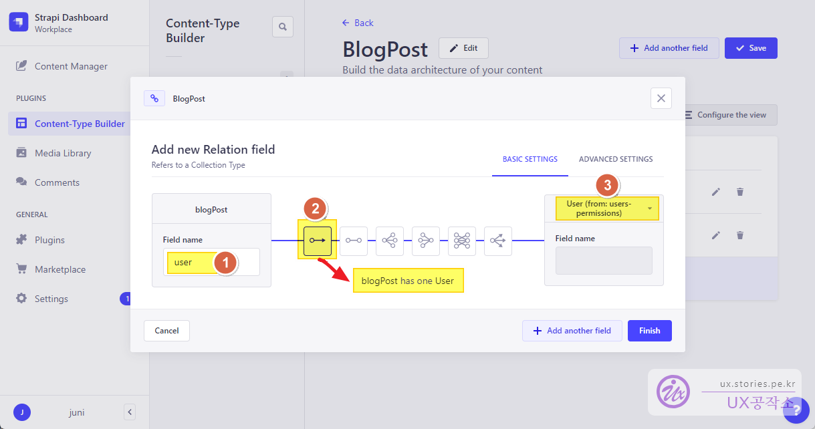The width and height of the screenshot is (815, 429).
Task: Click the blogPost Field name input
Action: [211, 262]
